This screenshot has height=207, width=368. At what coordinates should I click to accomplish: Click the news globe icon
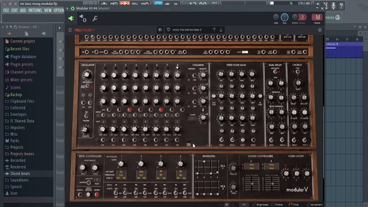click(x=338, y=17)
